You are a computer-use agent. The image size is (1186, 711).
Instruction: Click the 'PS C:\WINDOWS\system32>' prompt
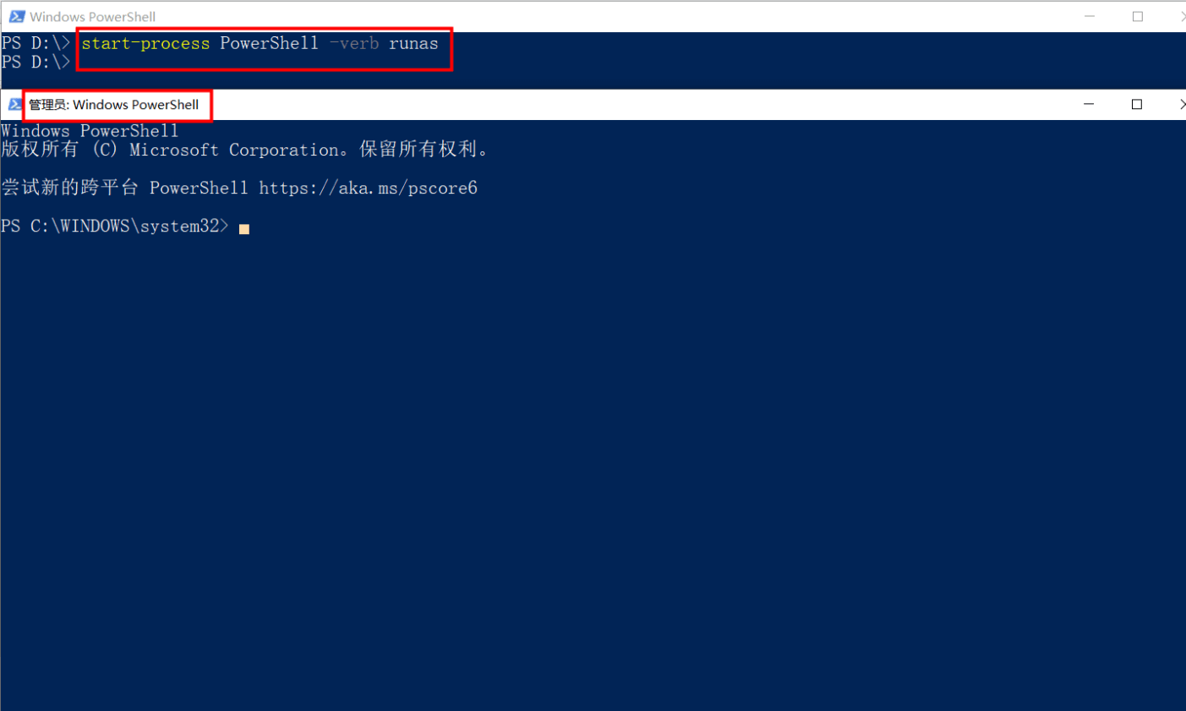pyautogui.click(x=115, y=226)
